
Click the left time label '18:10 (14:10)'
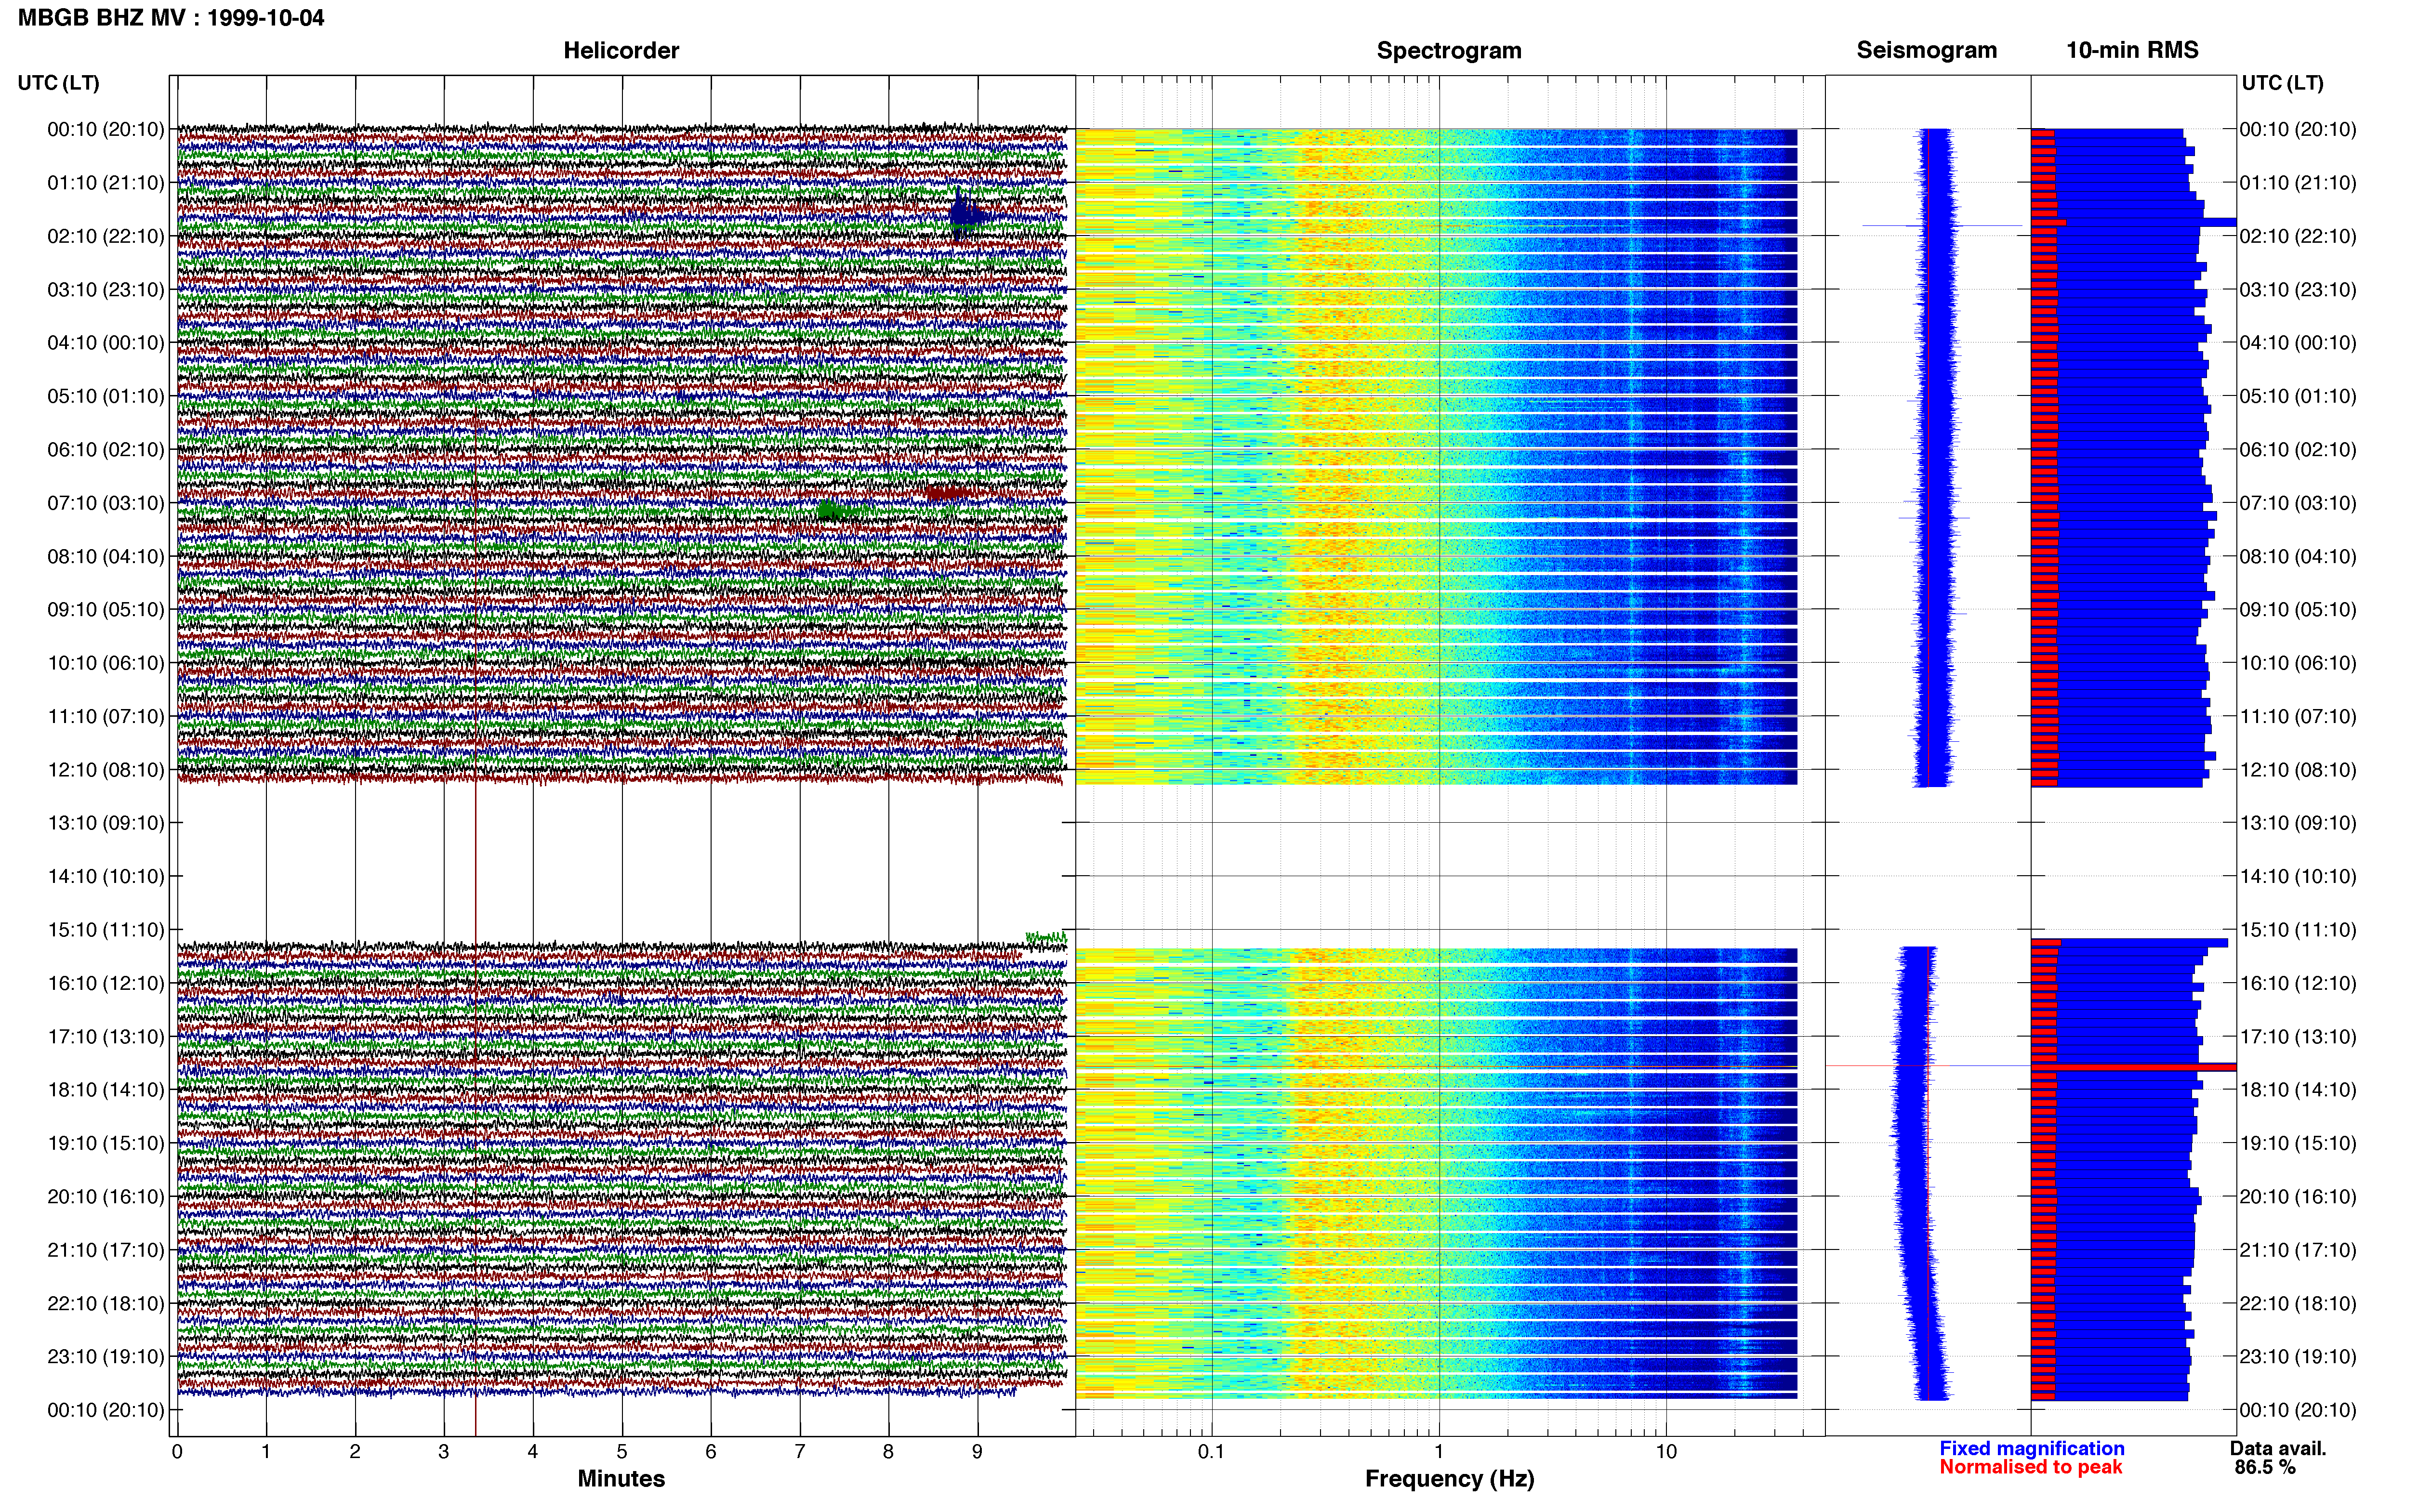coord(106,1089)
